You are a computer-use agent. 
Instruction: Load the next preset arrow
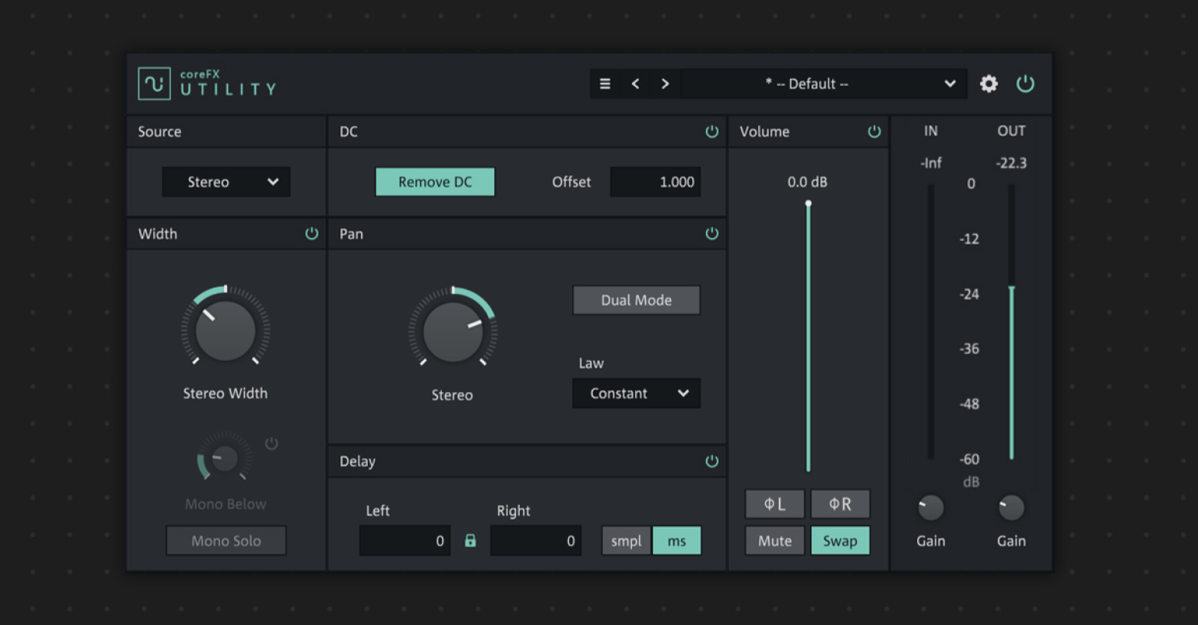[664, 84]
